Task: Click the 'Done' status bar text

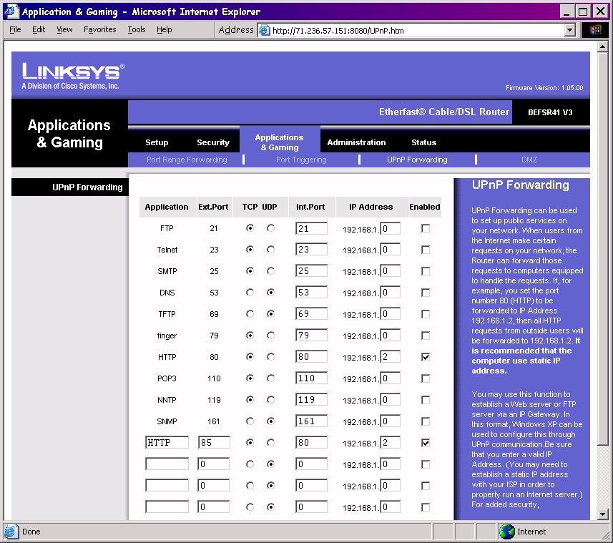Action: point(31,532)
